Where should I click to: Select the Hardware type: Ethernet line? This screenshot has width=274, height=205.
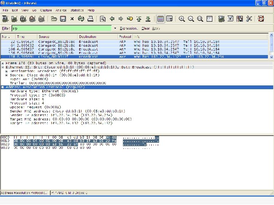[44, 91]
